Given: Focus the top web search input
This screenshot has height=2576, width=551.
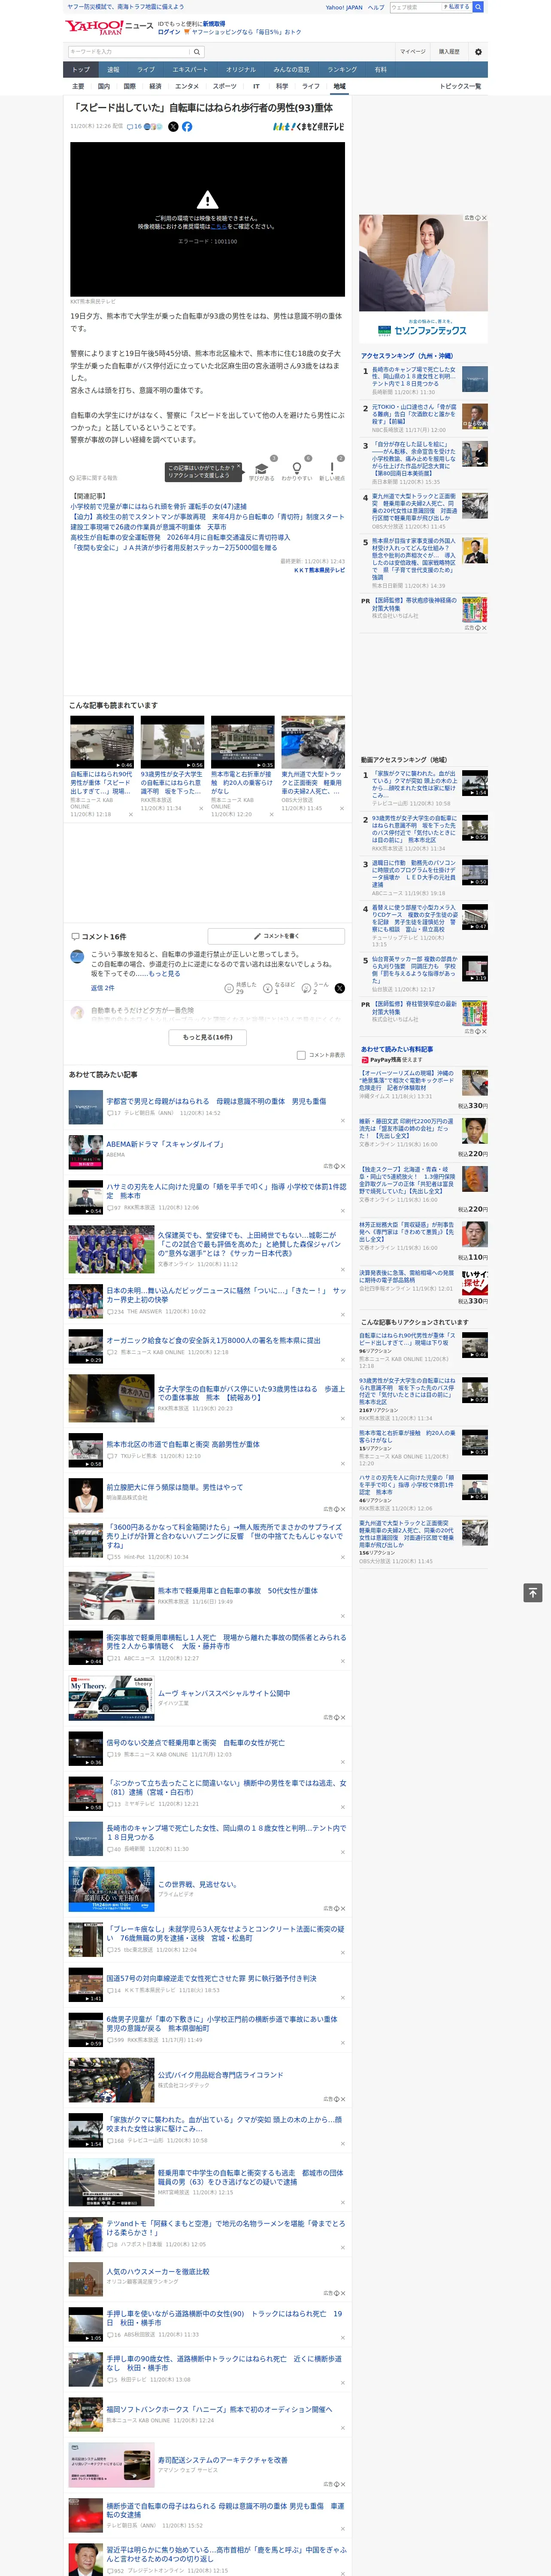Looking at the screenshot, I should point(415,7).
